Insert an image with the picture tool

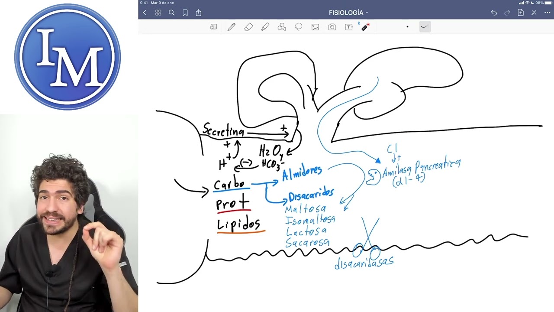[315, 27]
